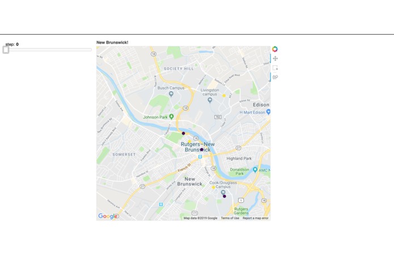Screen dimensions: 394x280
Task: Click the Map data ©2019 Google text
Action: [x=200, y=218]
